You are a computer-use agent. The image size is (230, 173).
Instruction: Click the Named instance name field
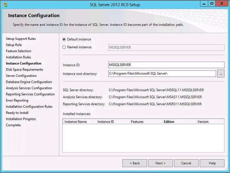click(166, 48)
